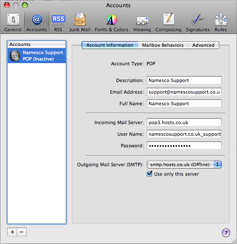Open the Outgoing Mail Server SMTP dropdown
This screenshot has width=237, height=244.
click(x=184, y=165)
